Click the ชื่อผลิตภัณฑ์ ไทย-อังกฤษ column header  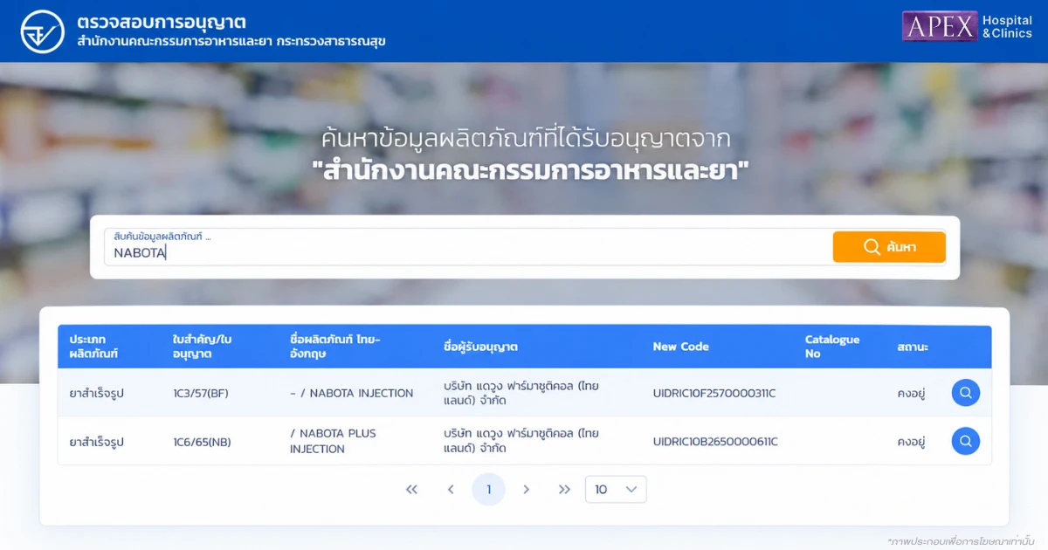[335, 347]
